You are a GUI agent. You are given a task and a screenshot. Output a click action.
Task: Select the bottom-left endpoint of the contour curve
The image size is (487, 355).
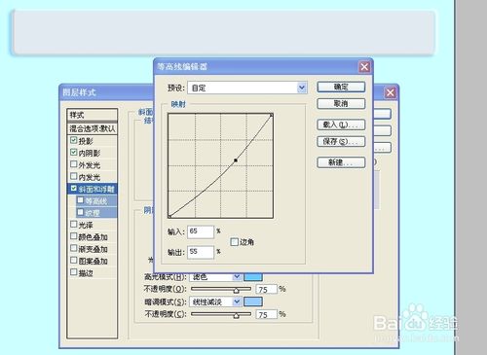(169, 216)
